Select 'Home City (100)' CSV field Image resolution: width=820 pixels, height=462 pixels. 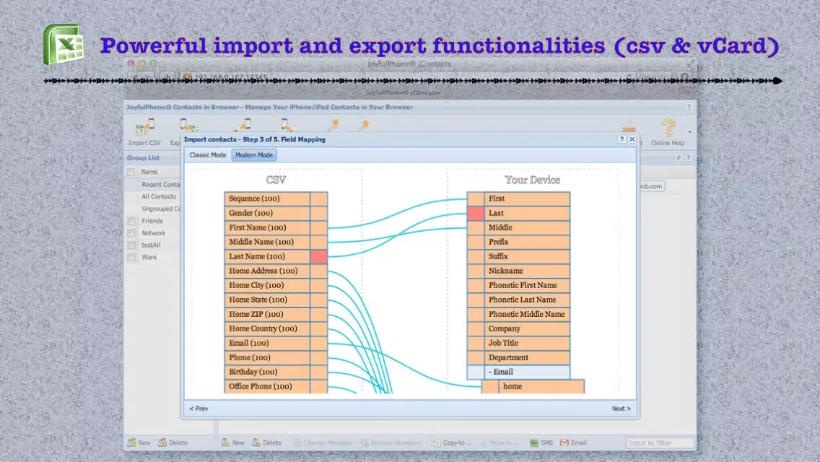coord(268,285)
